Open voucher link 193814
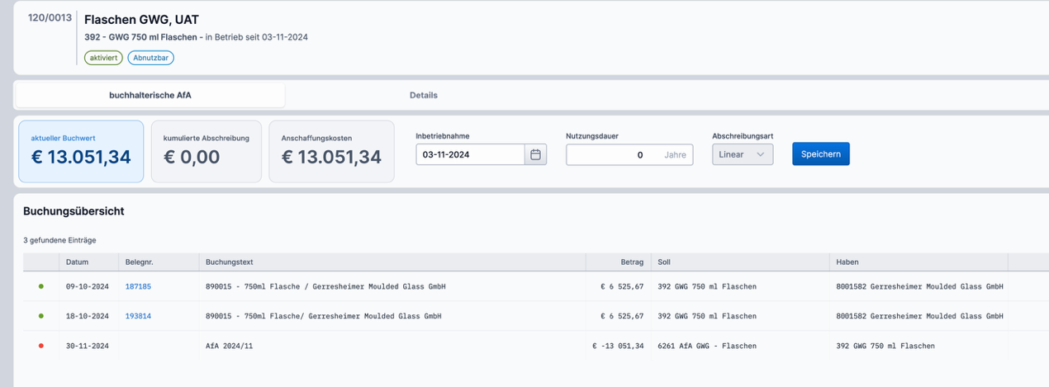This screenshot has height=387, width=1049. point(138,316)
